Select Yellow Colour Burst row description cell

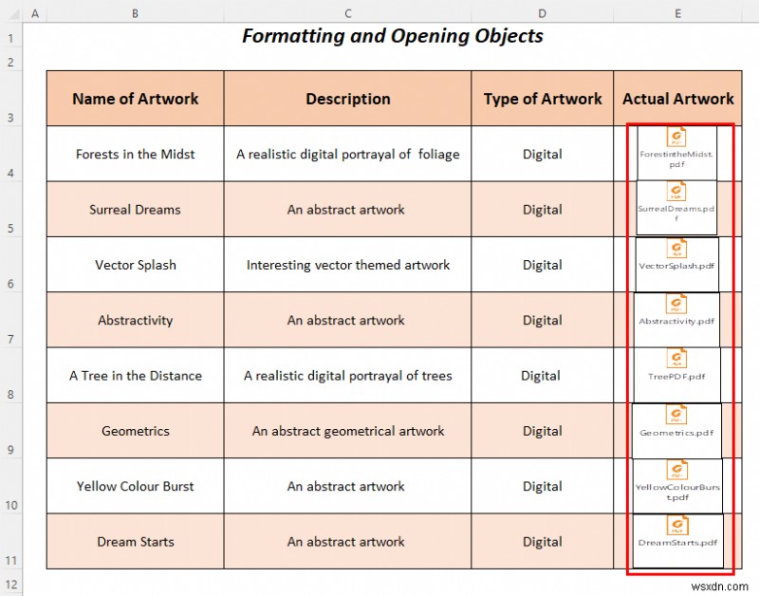pos(347,486)
